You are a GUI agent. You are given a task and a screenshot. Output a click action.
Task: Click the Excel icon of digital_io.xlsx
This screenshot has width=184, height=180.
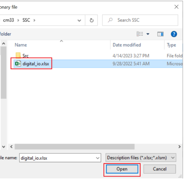coord(18,64)
